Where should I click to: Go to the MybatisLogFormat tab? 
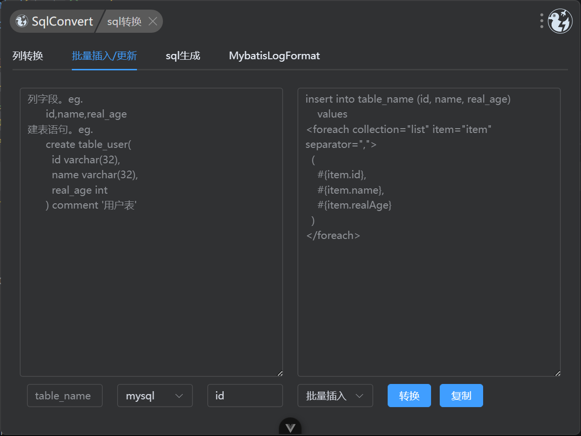click(274, 56)
